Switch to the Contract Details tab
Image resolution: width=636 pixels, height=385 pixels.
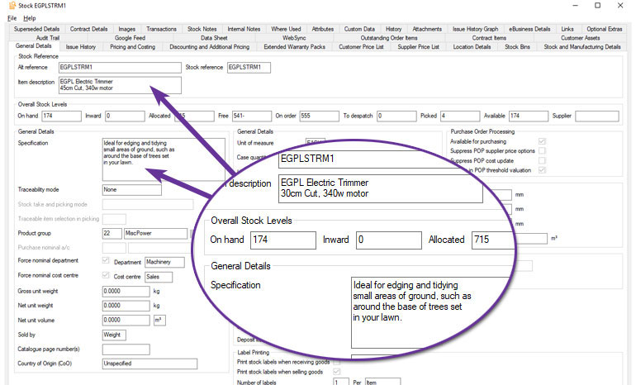(x=88, y=29)
